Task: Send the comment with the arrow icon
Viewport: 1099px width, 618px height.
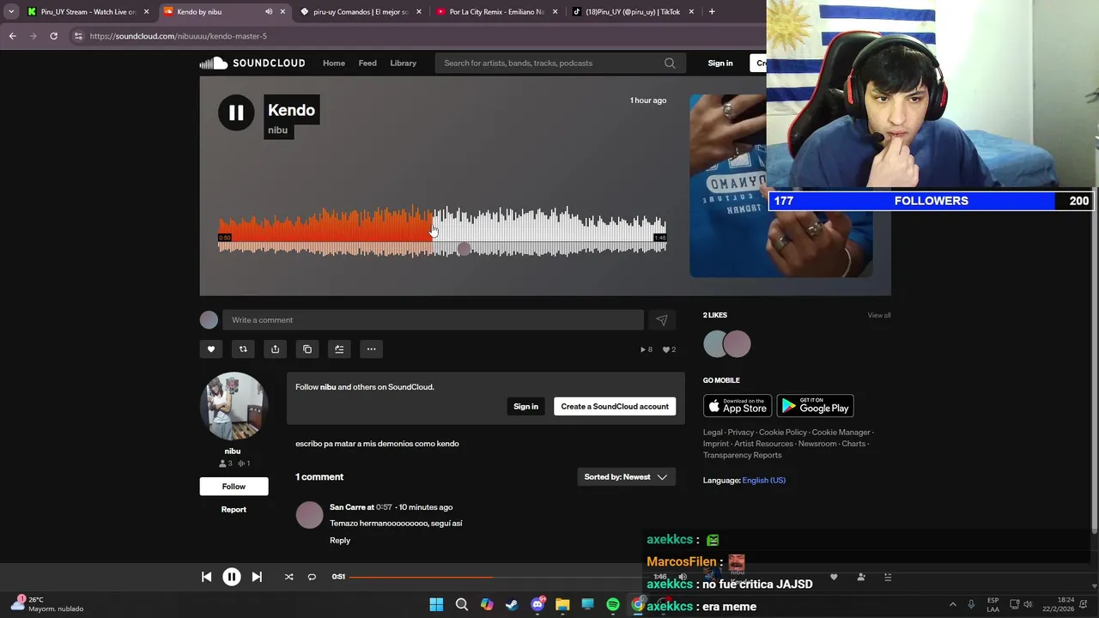Action: 662,320
